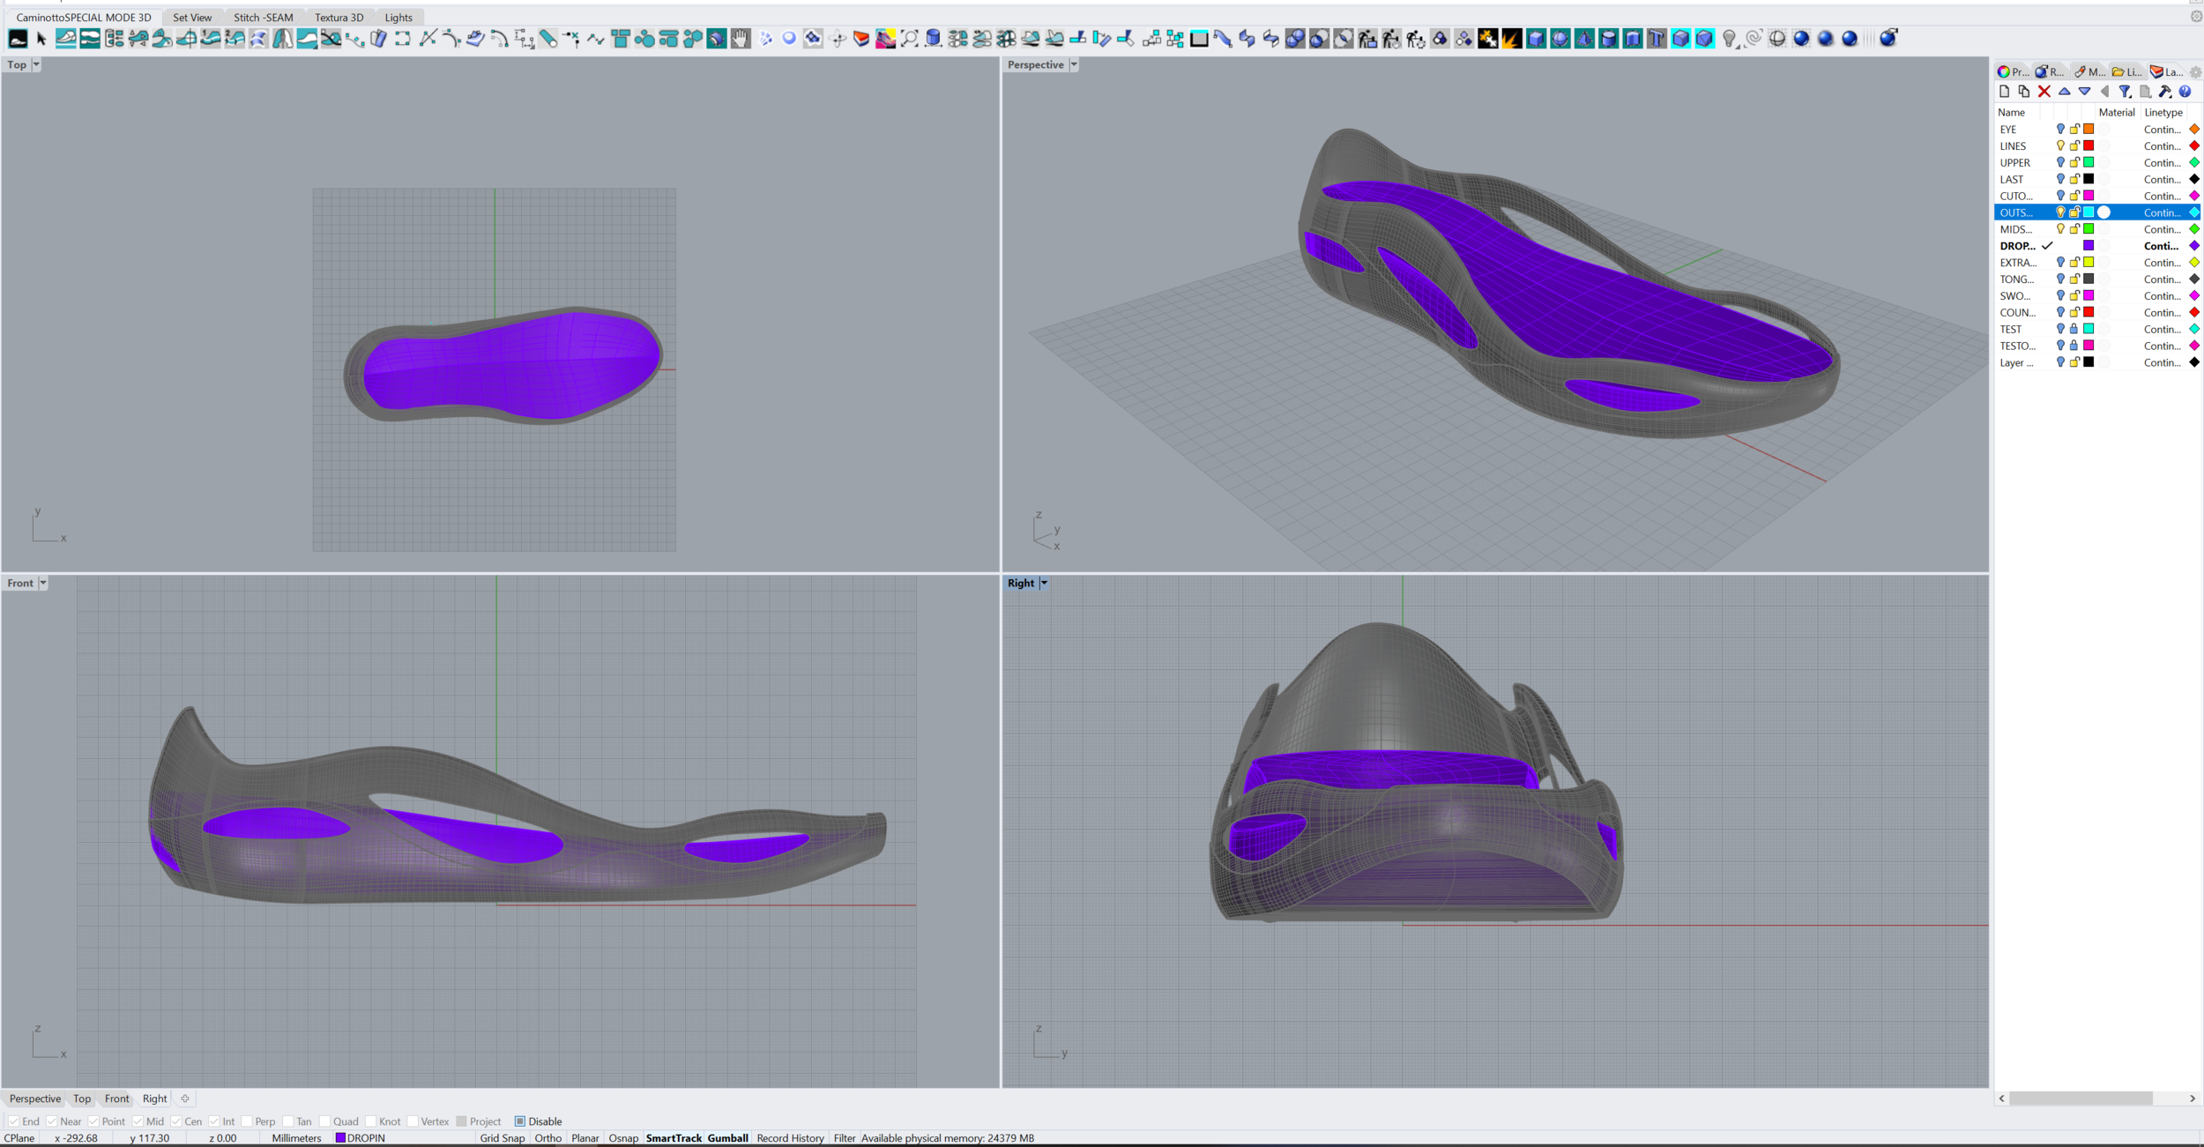Switch to the Stitch -SEAM toolbar tab
The width and height of the screenshot is (2204, 1147).
click(263, 18)
